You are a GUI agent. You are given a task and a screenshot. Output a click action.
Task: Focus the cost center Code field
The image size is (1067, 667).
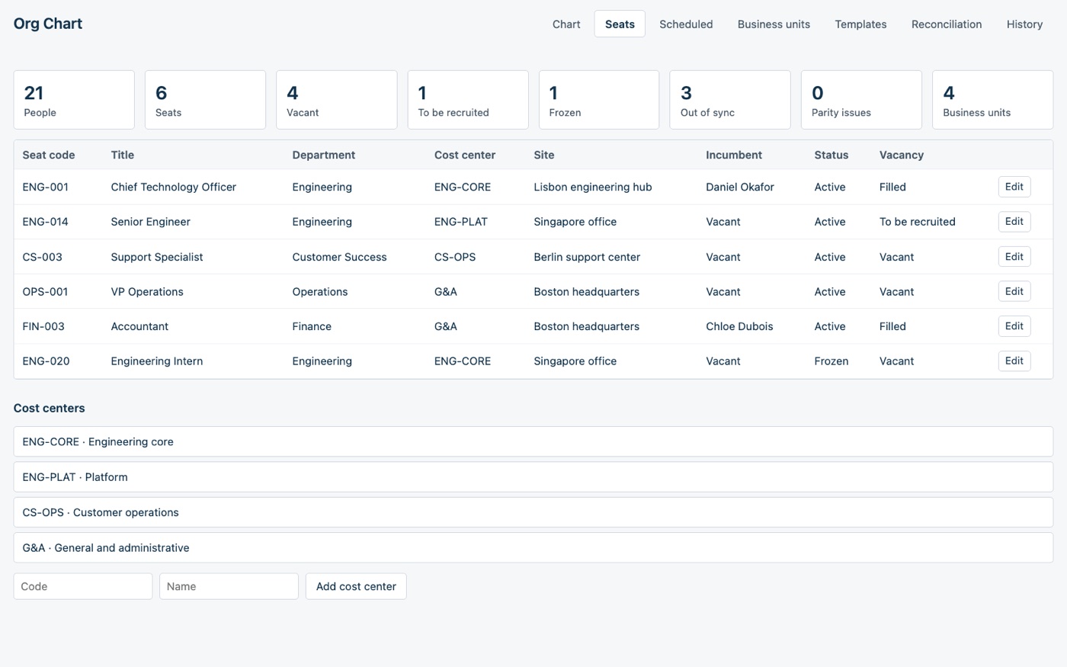[x=83, y=586]
